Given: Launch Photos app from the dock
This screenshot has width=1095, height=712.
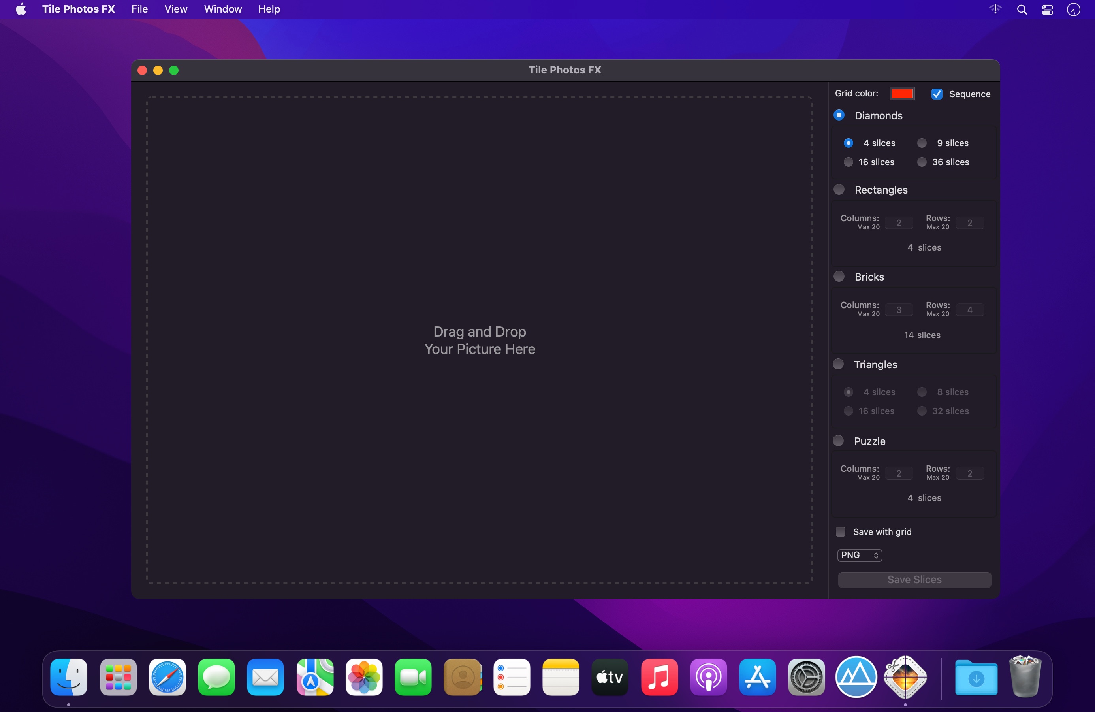Looking at the screenshot, I should point(364,676).
